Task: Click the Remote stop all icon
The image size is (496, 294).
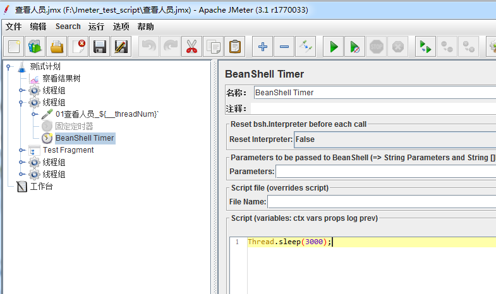Action: (x=447, y=47)
